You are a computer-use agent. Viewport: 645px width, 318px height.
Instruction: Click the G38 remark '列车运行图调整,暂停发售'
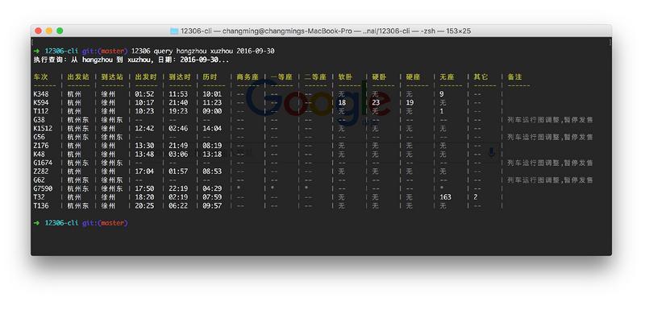point(550,120)
